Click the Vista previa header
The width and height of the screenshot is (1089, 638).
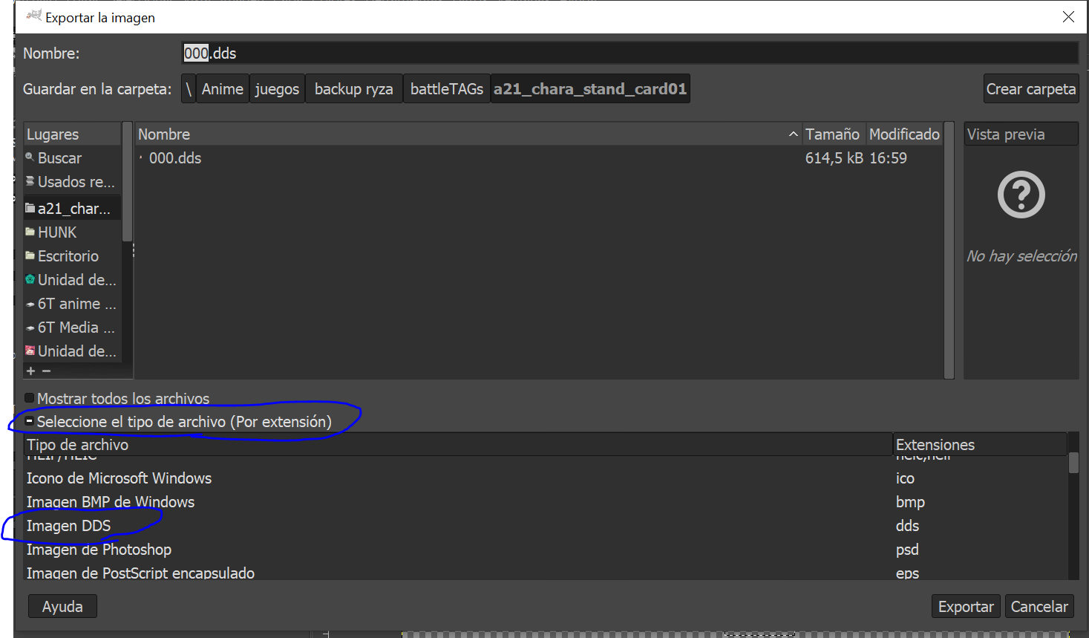pos(1021,134)
